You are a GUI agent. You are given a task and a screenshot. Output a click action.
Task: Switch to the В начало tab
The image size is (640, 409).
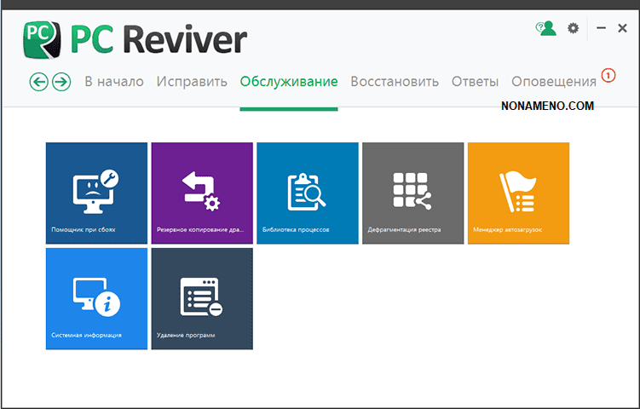coord(113,82)
